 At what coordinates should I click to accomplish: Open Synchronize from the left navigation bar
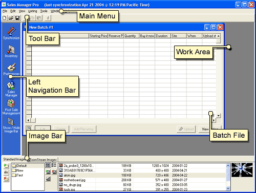pyautogui.click(x=11, y=33)
